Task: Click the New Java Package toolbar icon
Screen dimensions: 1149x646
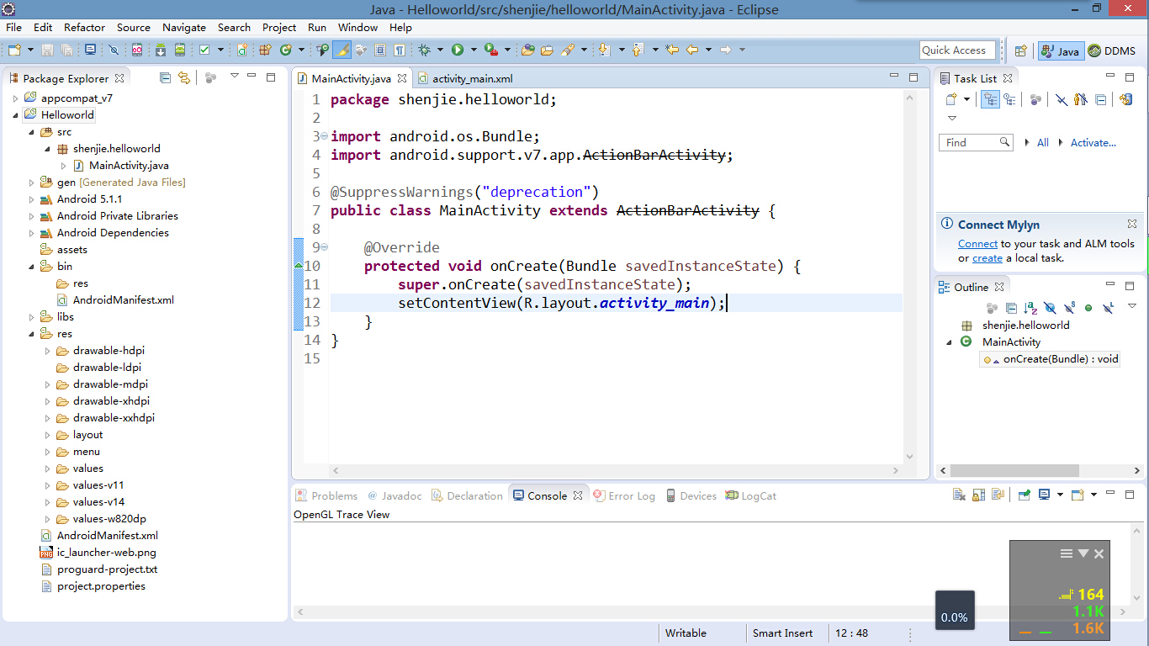Action: tap(264, 50)
